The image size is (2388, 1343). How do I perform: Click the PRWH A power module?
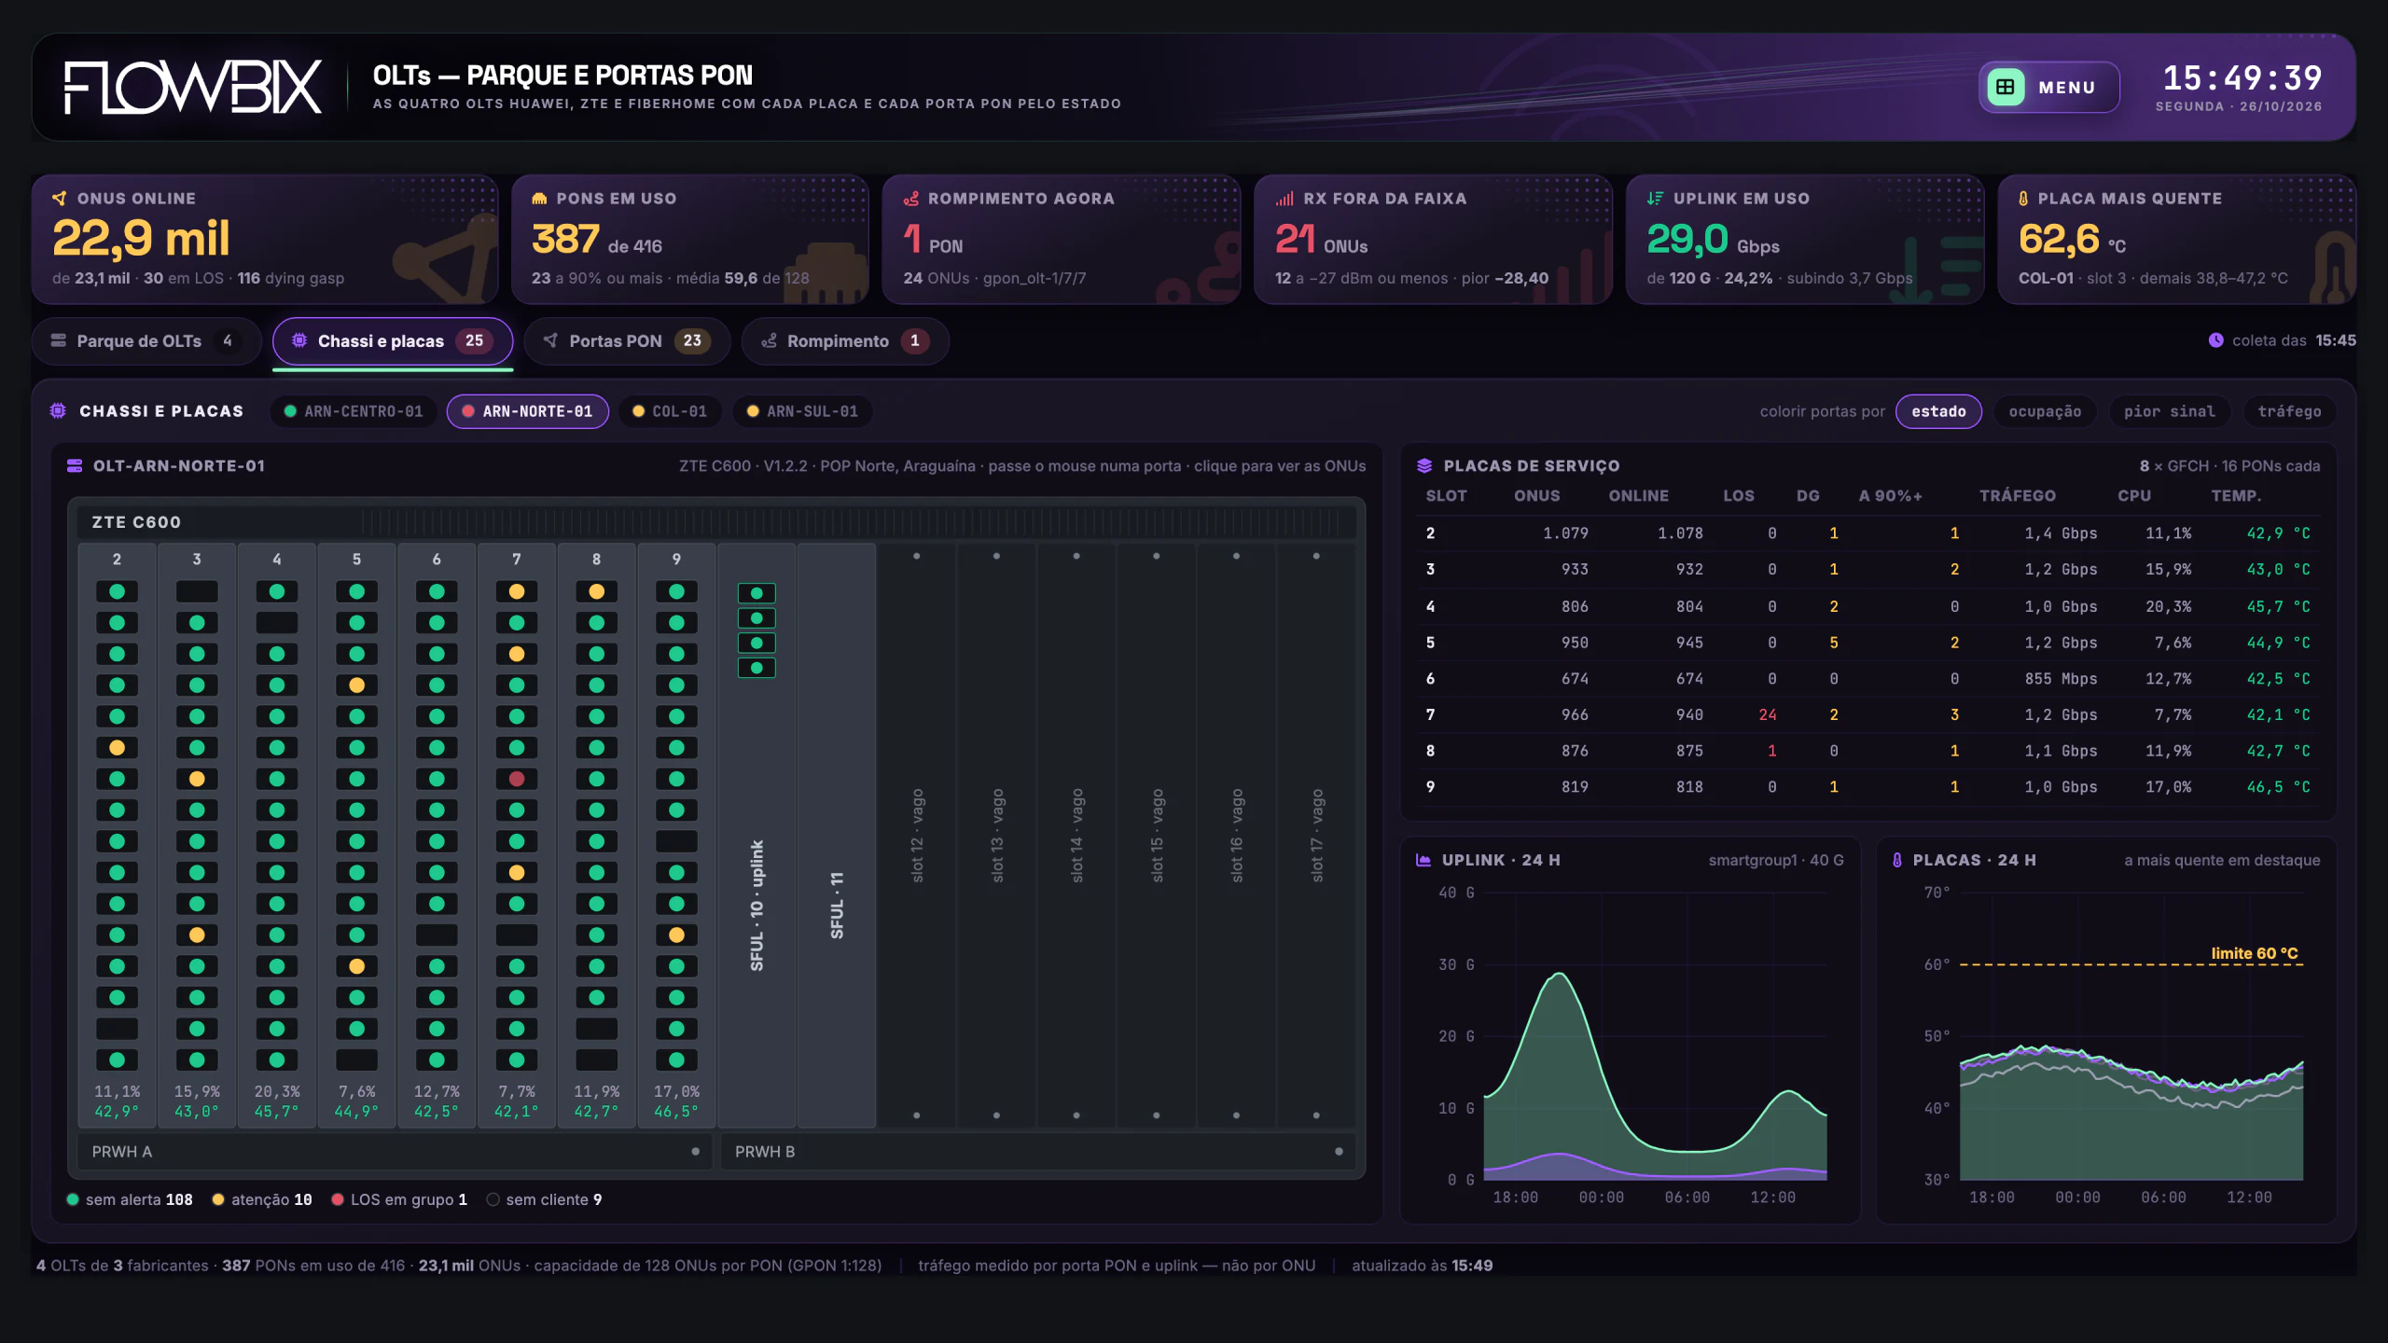pos(396,1151)
